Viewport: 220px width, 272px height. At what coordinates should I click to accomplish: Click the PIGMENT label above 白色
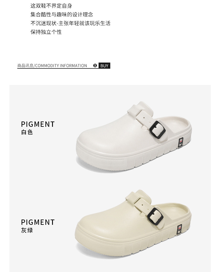click(x=38, y=124)
